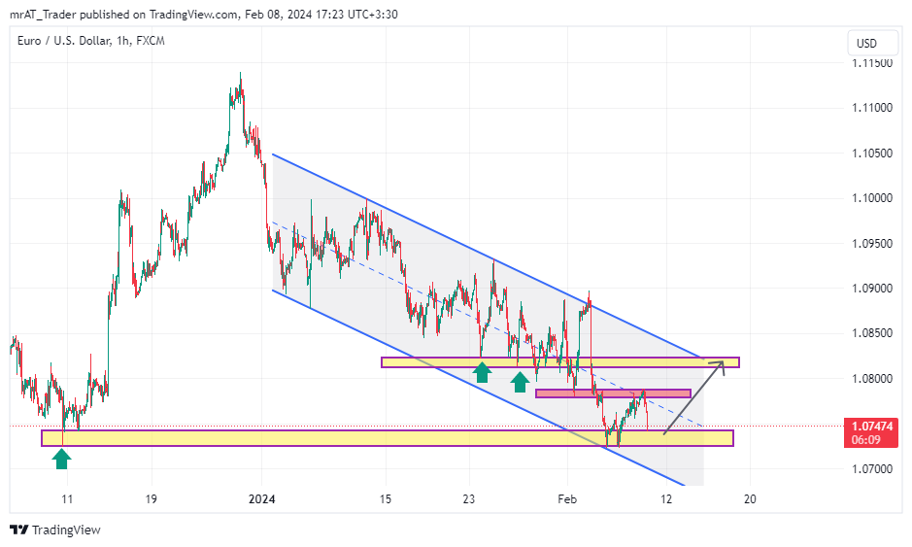Image resolution: width=912 pixels, height=547 pixels.
Task: Click the 19 date label on time axis
Action: [152, 499]
